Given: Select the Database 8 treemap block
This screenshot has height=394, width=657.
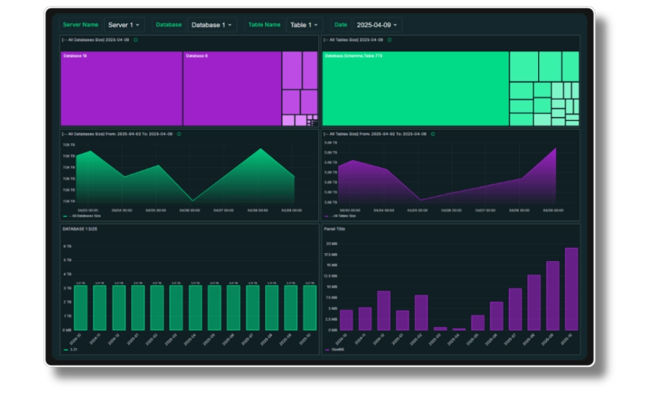Looking at the screenshot, I should tap(232, 89).
